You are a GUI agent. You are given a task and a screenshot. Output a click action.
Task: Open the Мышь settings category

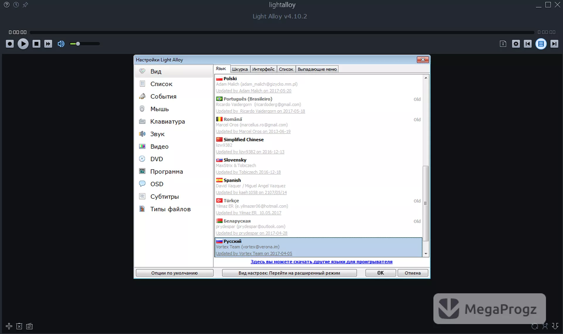coord(174,109)
